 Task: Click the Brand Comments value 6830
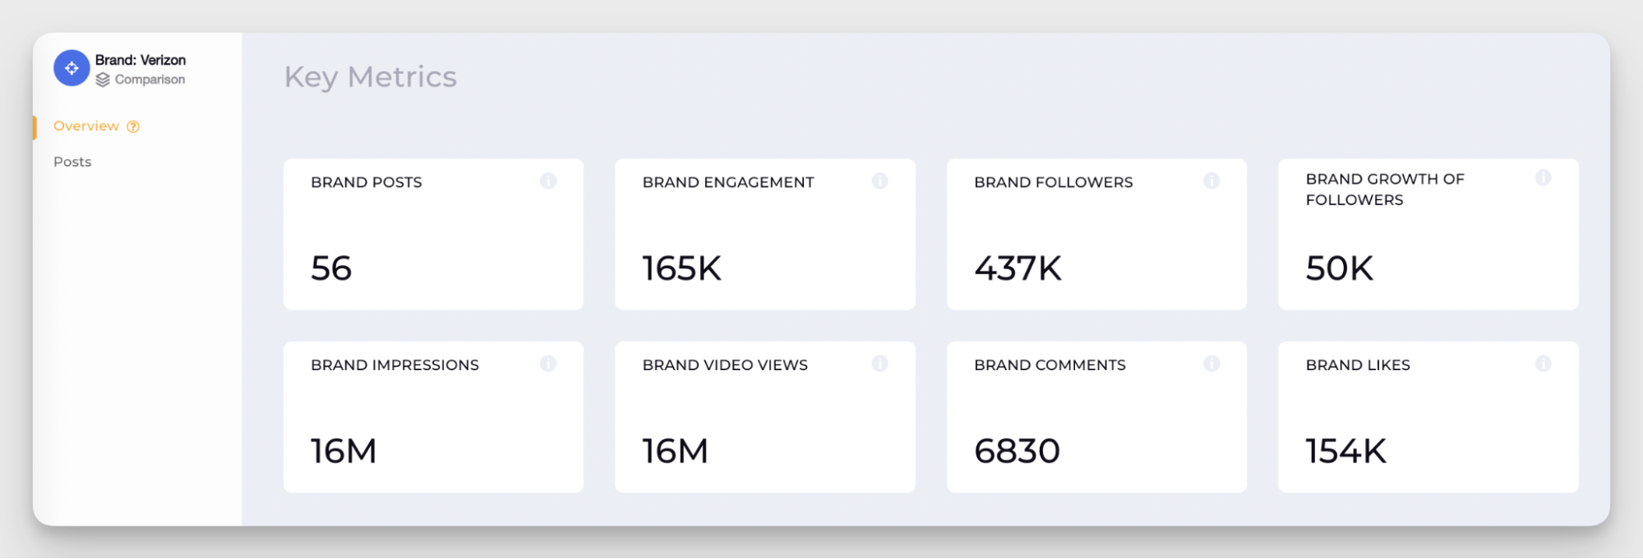(1018, 451)
